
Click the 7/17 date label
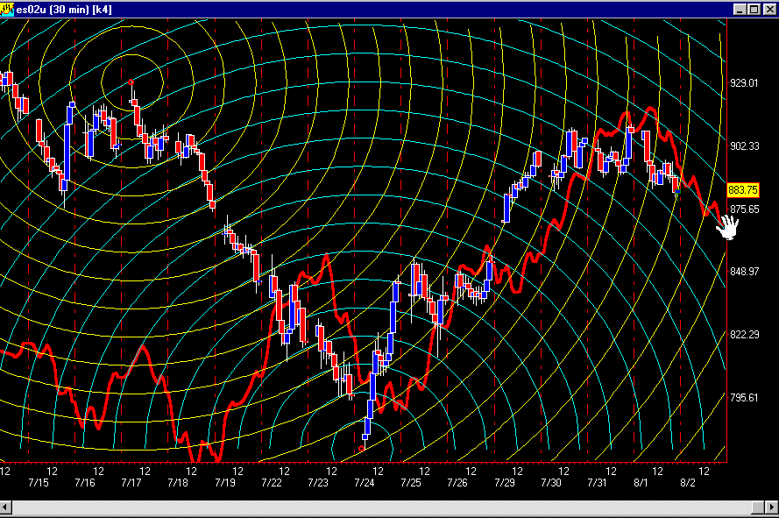point(131,483)
